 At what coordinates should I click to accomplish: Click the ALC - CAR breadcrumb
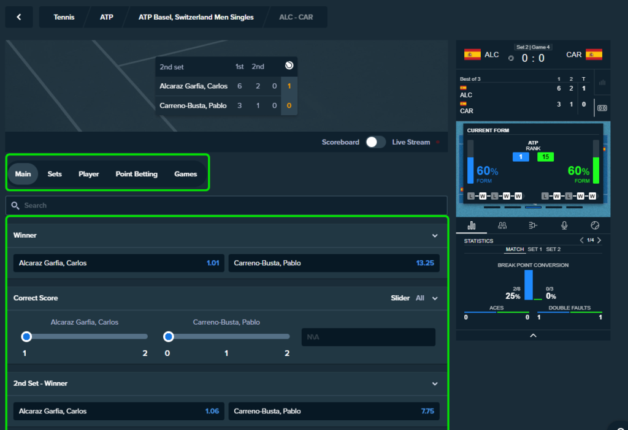(x=296, y=17)
